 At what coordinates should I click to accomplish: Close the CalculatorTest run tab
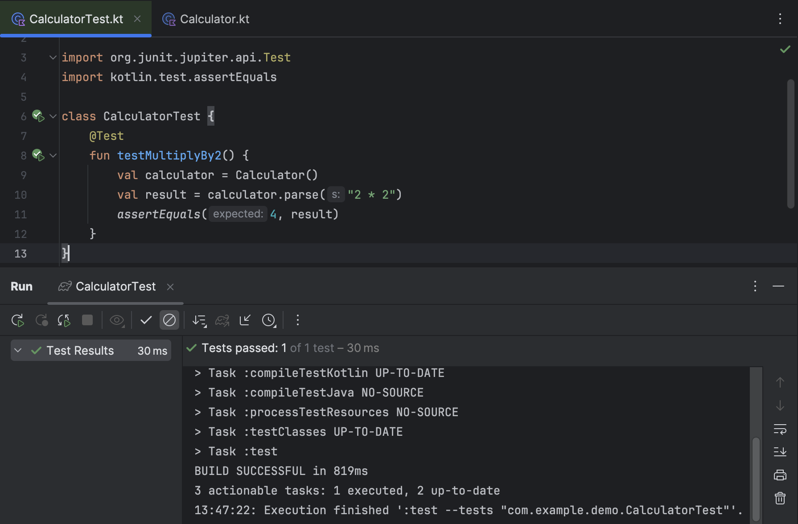point(170,287)
